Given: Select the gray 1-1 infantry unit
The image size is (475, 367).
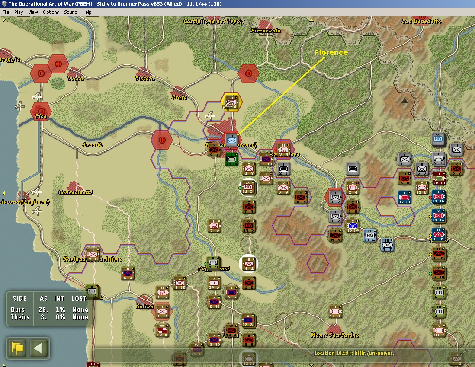Looking at the screenshot, I should pos(405,159).
